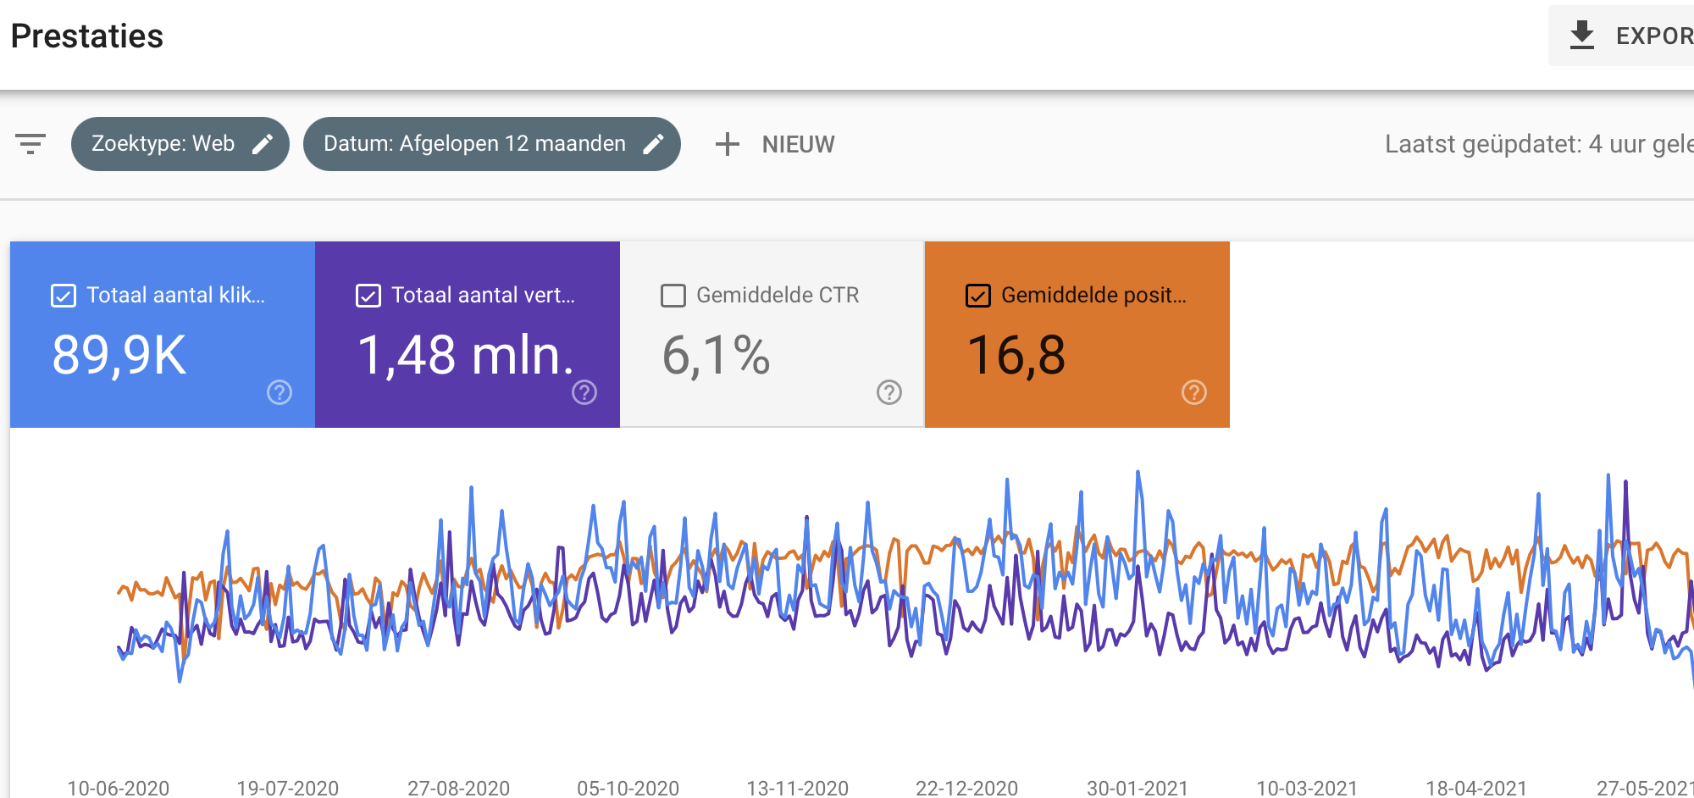Click the 1,48 mln. impressions value
Screen dimensions: 1694x798
(466, 355)
